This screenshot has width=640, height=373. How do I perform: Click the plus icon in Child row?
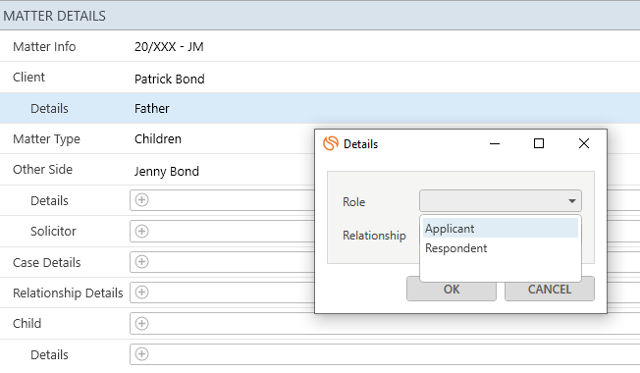[141, 323]
